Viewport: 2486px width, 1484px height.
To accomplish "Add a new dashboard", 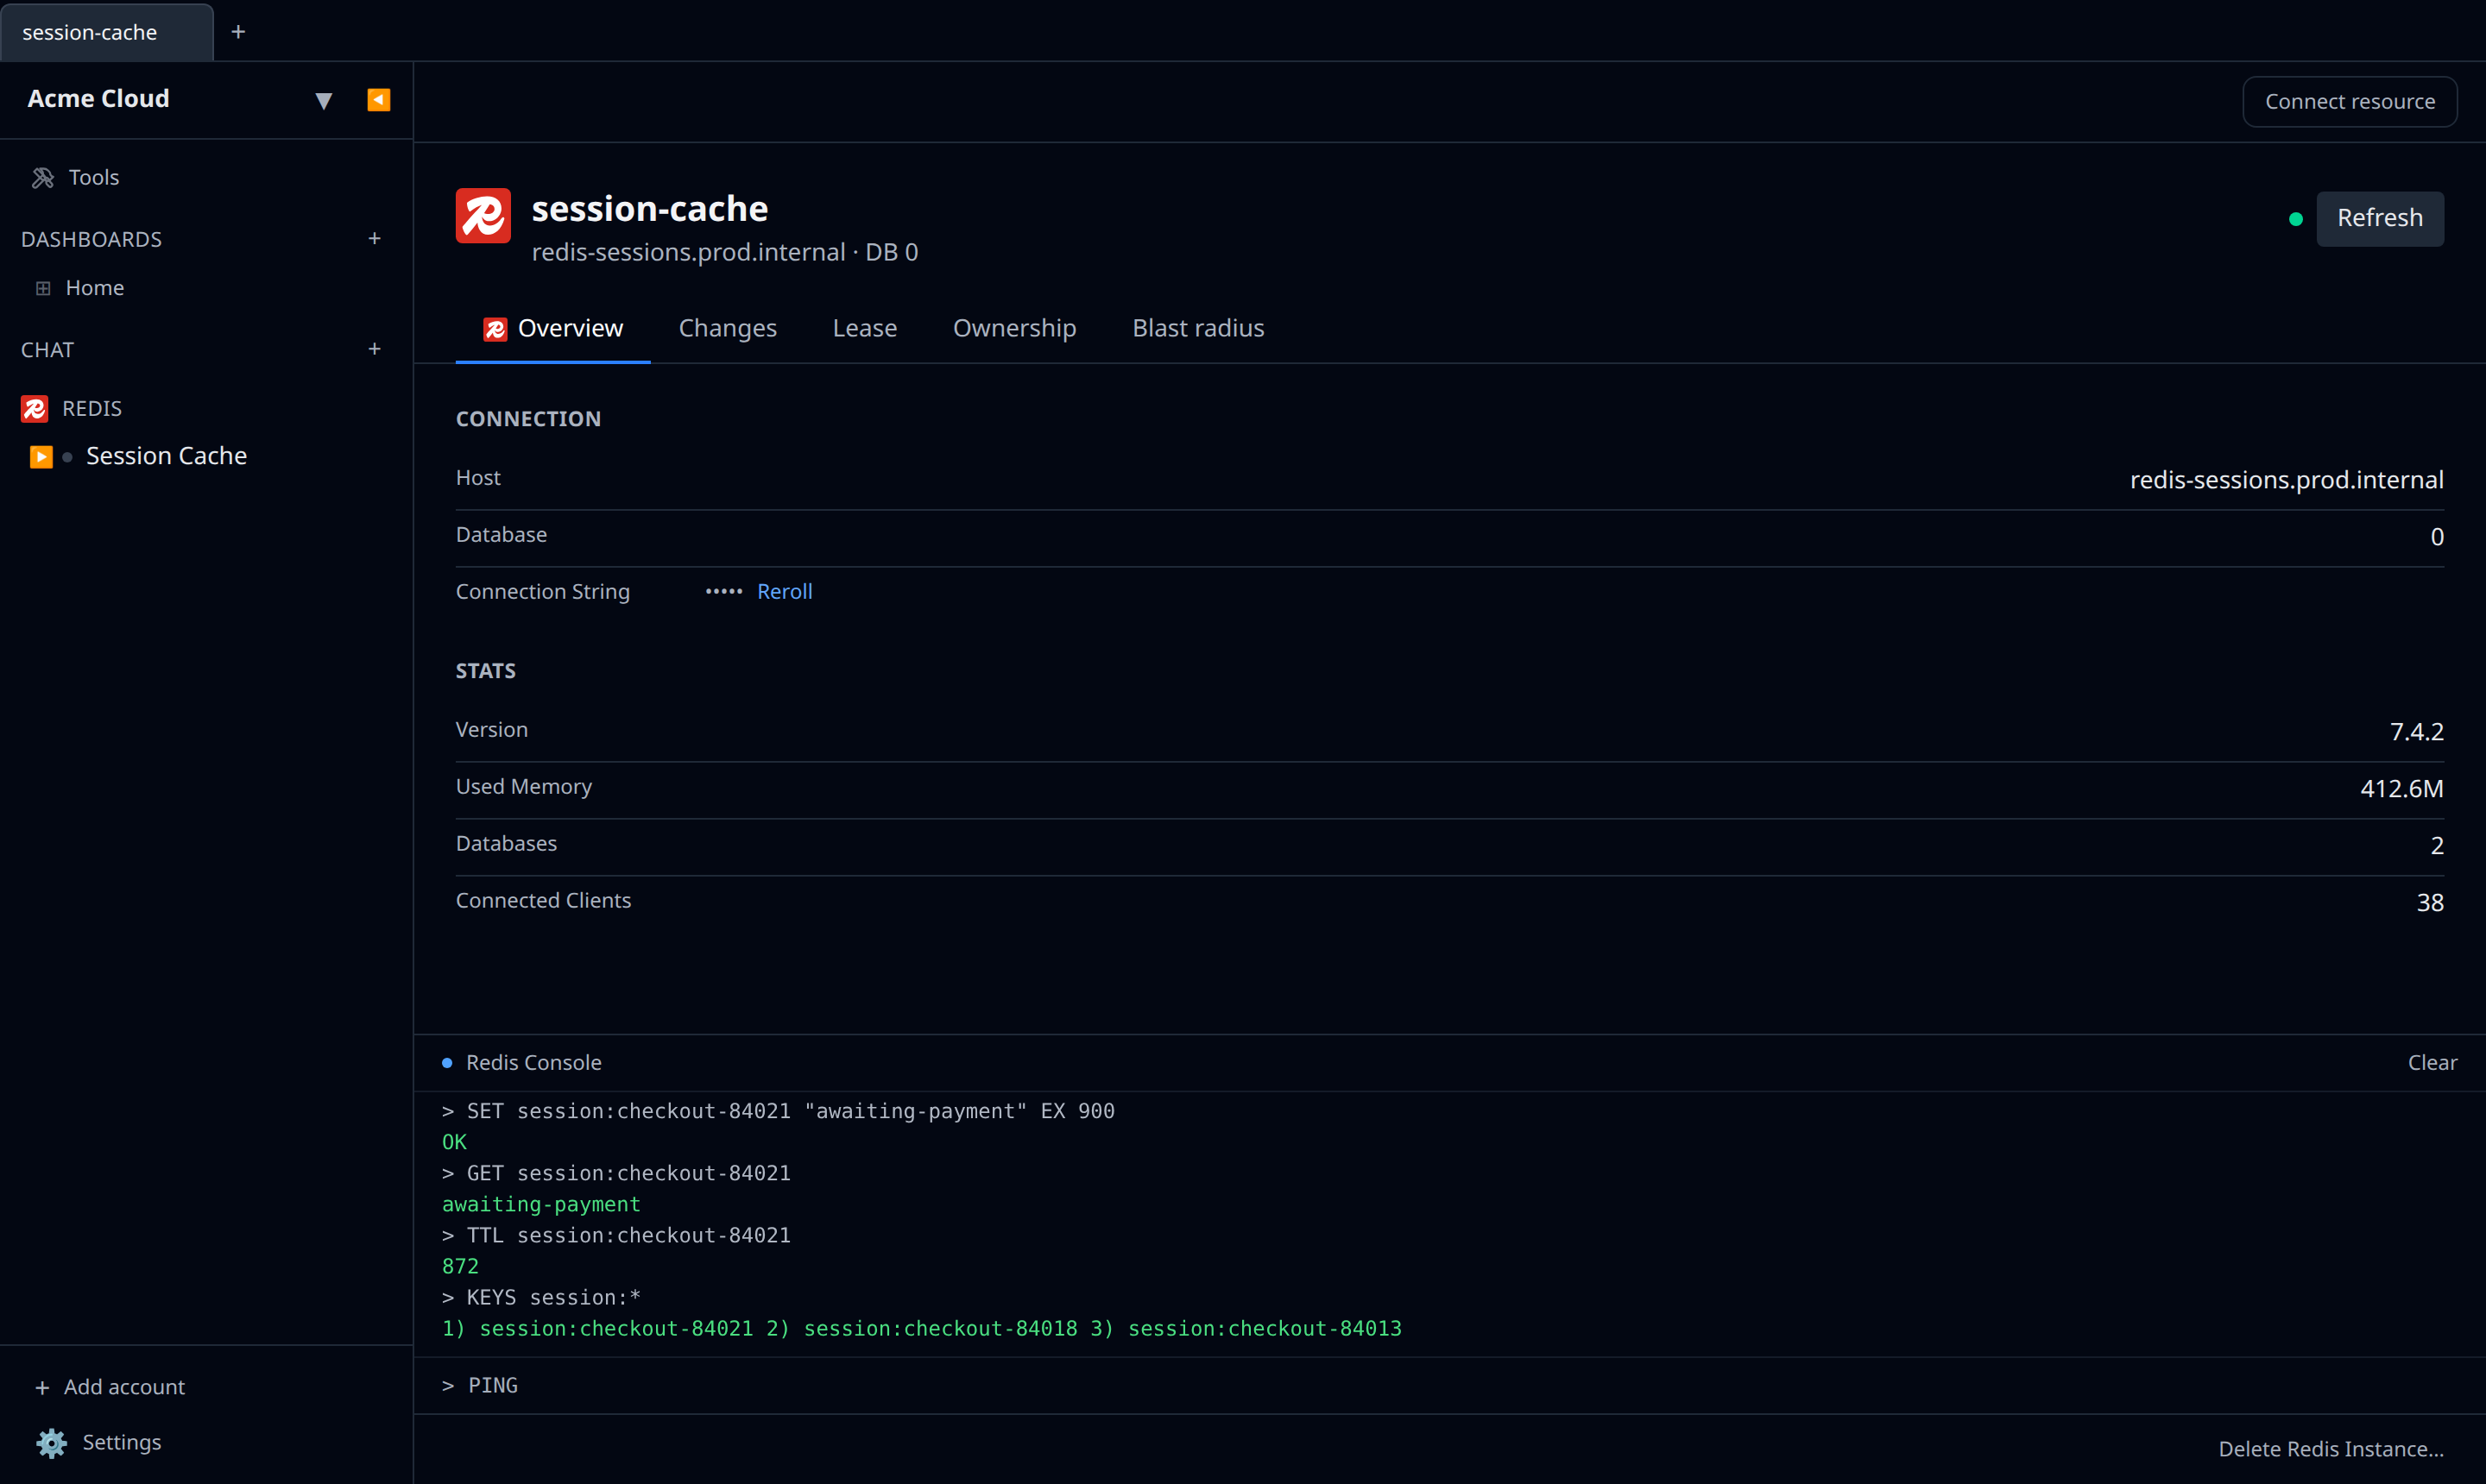I will (374, 238).
